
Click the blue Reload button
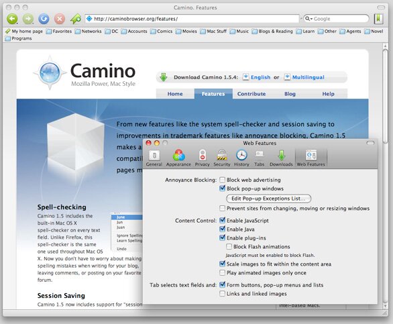tap(44, 19)
